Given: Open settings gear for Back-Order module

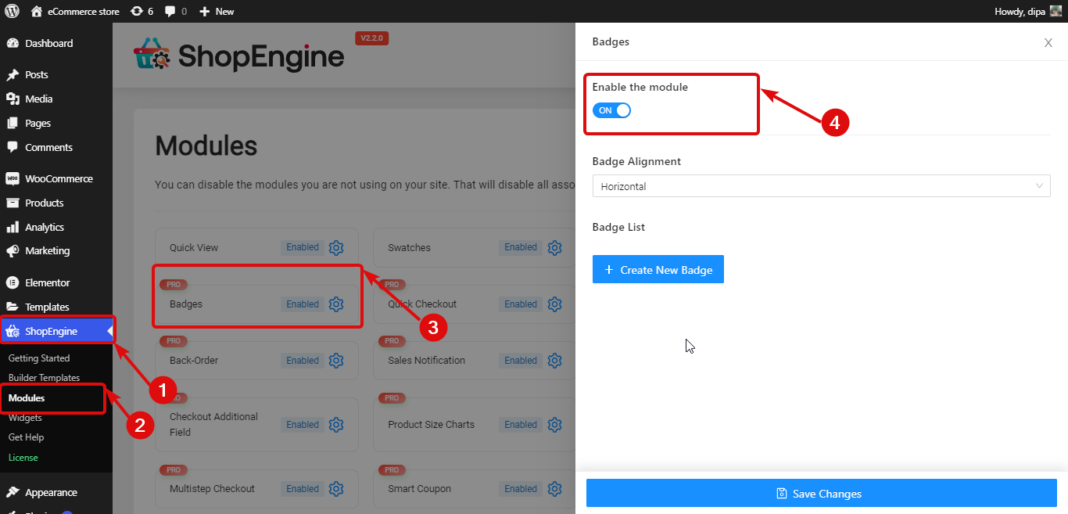Looking at the screenshot, I should (336, 361).
